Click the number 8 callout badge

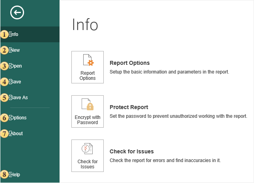pyautogui.click(x=4, y=174)
